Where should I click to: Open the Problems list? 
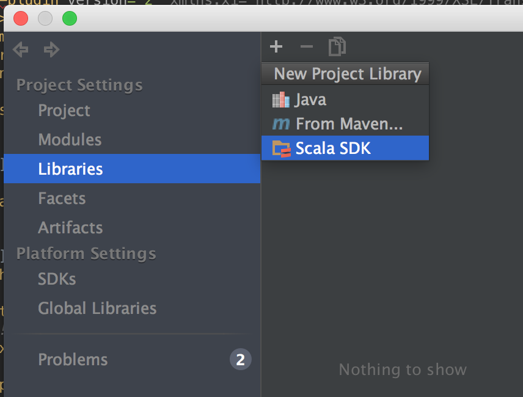point(73,360)
